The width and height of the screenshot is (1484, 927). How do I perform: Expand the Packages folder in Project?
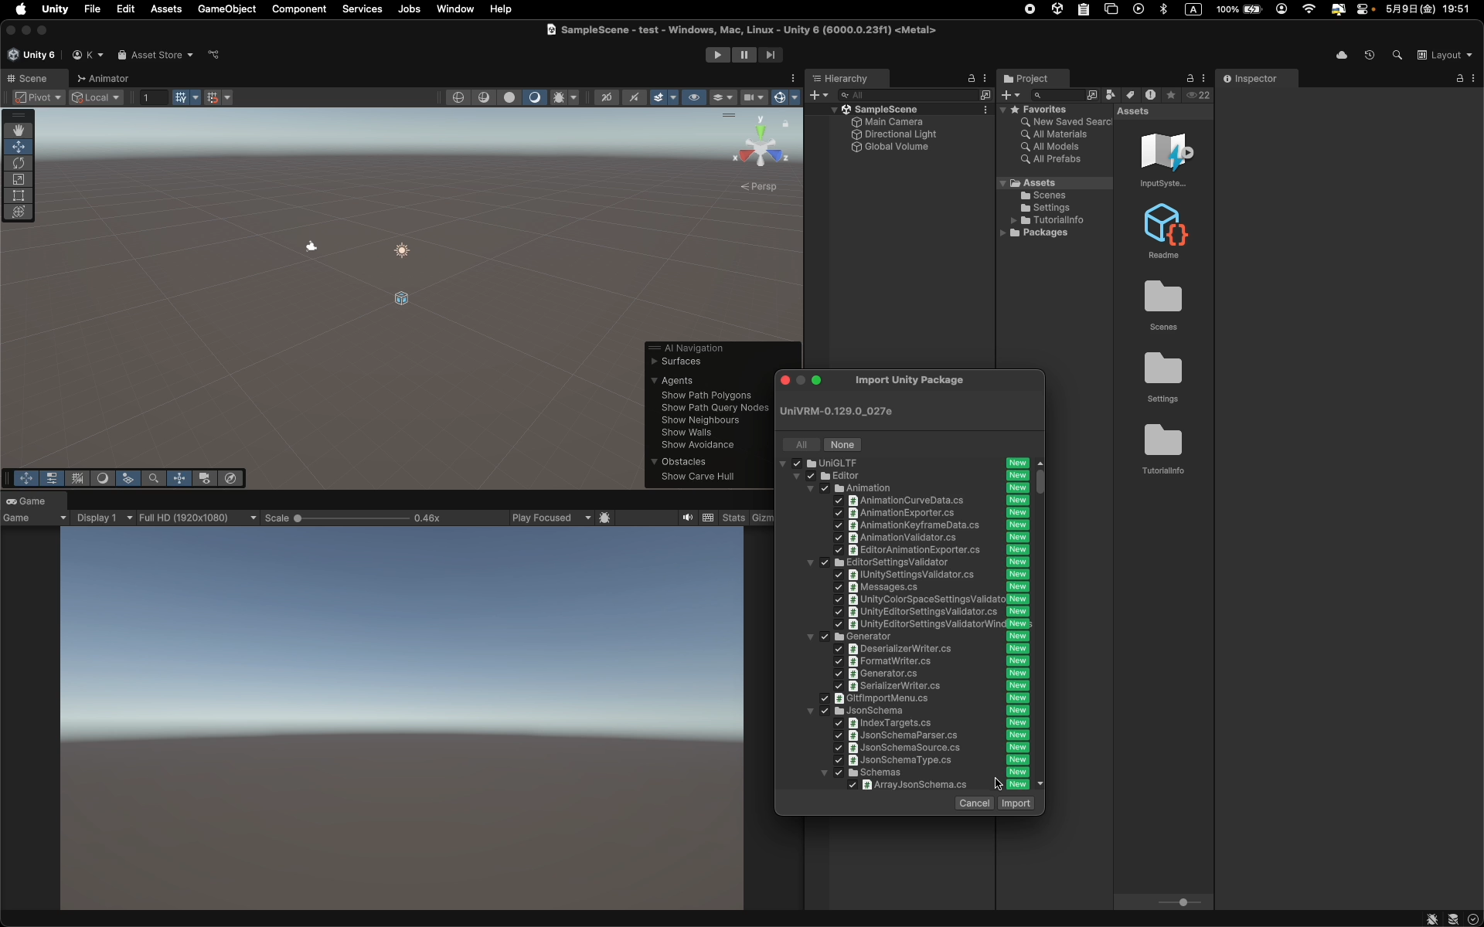1003,233
